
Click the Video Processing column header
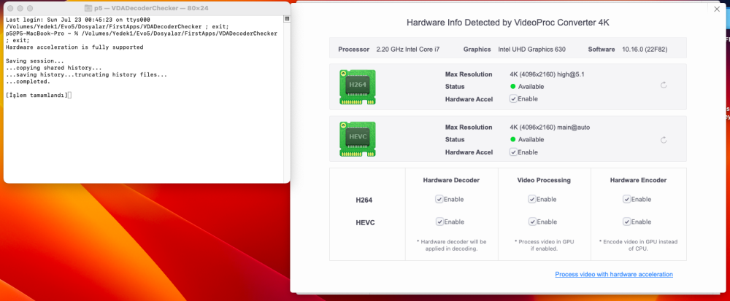click(x=544, y=180)
